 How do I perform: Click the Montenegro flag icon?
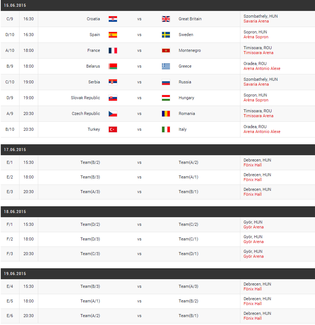[166, 50]
